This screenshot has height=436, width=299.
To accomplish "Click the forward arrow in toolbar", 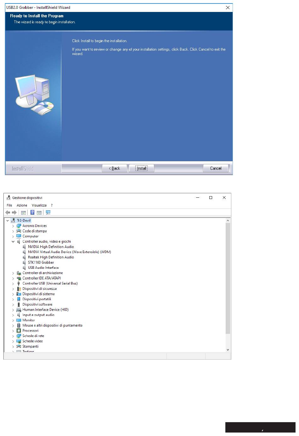I will pyautogui.click(x=14, y=212).
